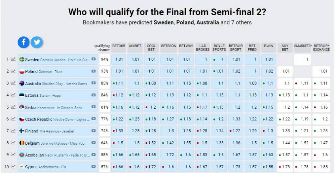The image size is (335, 173).
Task: Play Serbia's Konstrakta video clip
Action: coord(93,107)
